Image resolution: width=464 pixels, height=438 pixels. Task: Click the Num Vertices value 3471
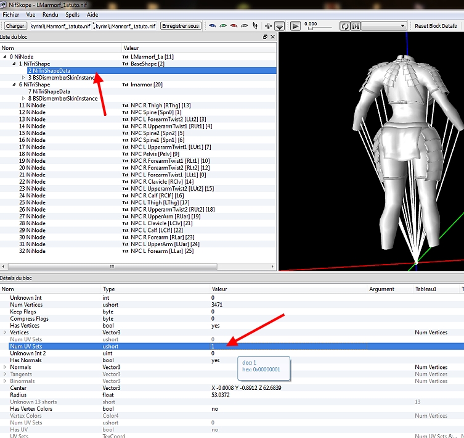pyautogui.click(x=217, y=304)
